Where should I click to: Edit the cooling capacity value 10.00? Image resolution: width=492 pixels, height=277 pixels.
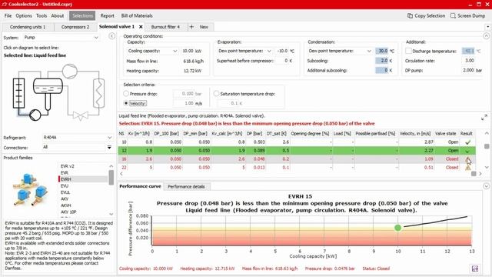pos(188,51)
